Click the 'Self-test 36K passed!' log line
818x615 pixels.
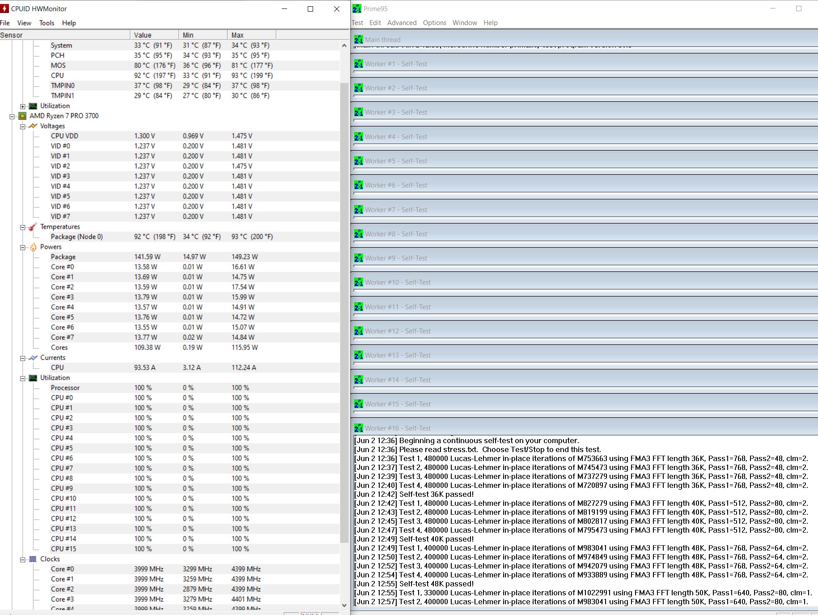click(414, 494)
